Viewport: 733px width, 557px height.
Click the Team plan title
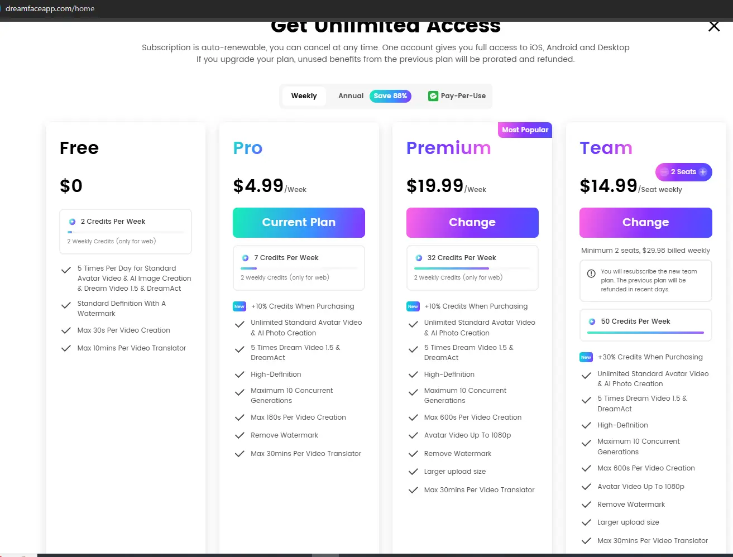click(x=606, y=148)
